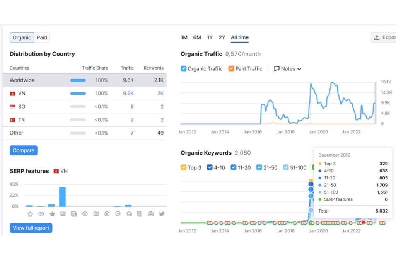The image size is (396, 264).
Task: Click the Turkey flag in the TR row
Action: 13,120
